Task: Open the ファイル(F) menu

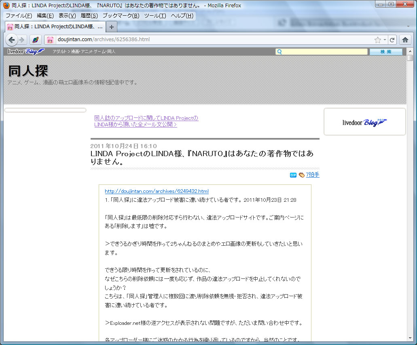Action: 19,16
